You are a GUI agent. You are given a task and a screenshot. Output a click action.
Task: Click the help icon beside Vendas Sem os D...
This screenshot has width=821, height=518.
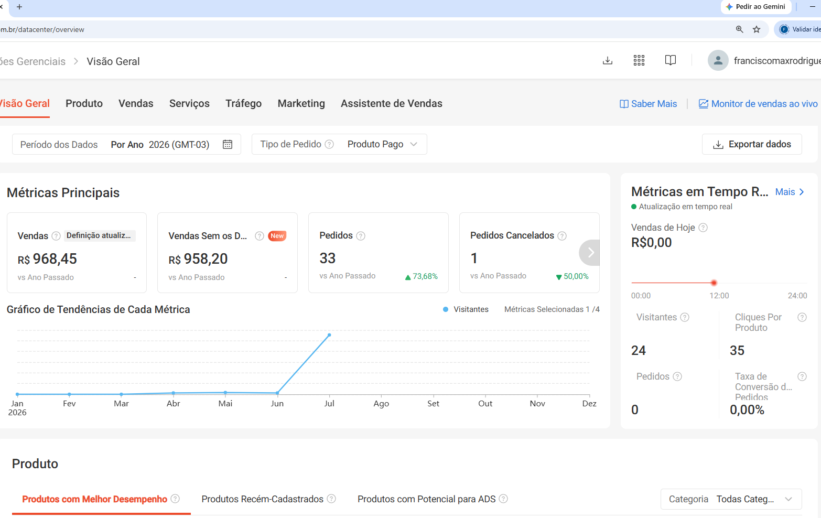pos(260,236)
